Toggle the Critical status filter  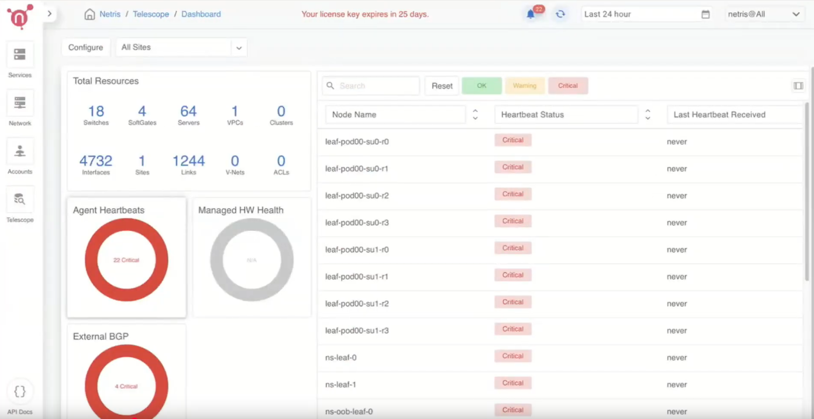pos(568,86)
